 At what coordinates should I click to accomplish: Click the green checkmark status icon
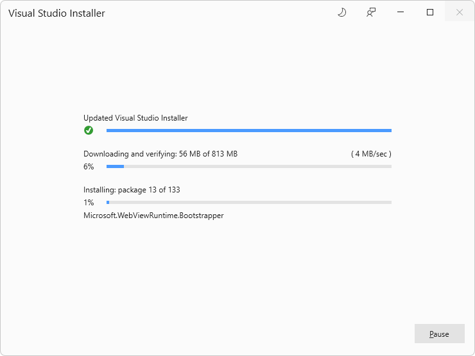pos(89,130)
